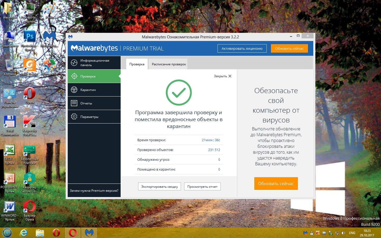The image size is (381, 238).
Task: Open File Explorer from the taskbar
Action: (x=40, y=233)
